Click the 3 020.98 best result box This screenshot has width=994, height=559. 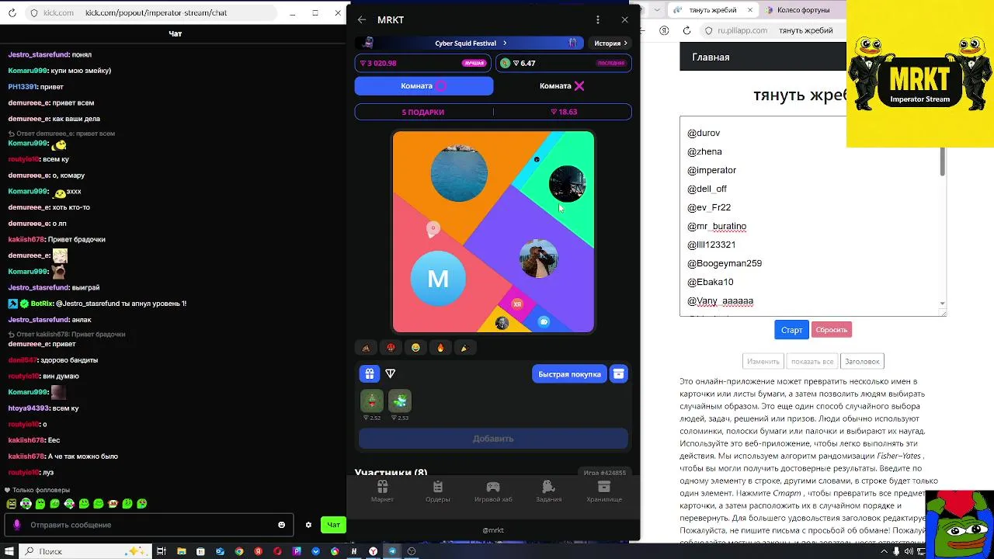click(x=423, y=63)
